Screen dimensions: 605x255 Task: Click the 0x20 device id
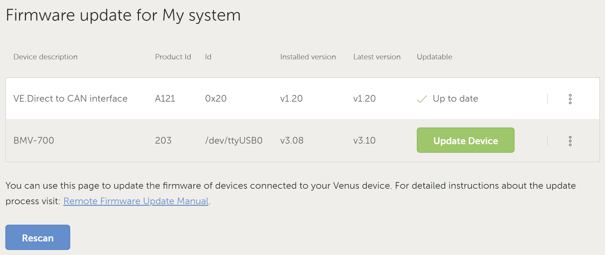pyautogui.click(x=216, y=98)
